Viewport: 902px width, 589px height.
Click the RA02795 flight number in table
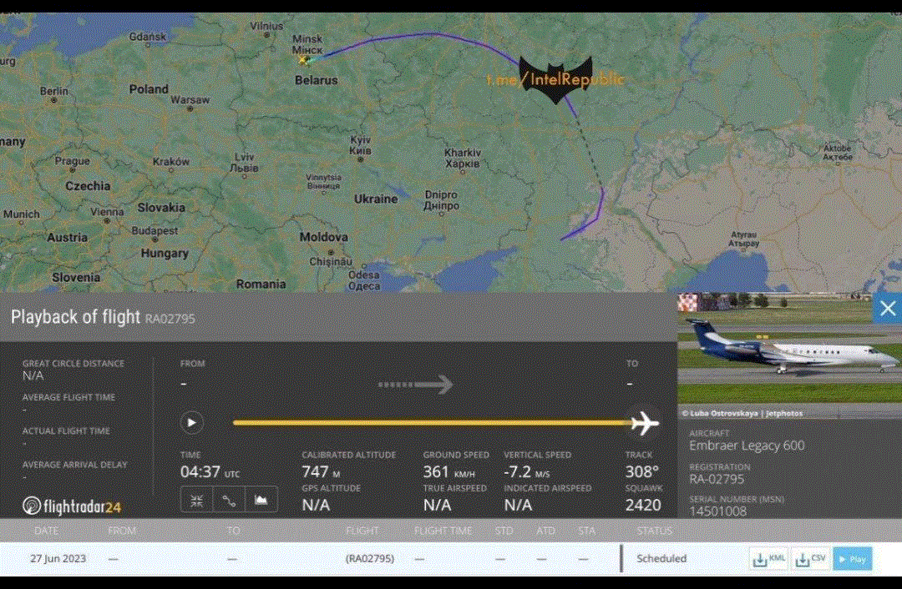coord(370,559)
